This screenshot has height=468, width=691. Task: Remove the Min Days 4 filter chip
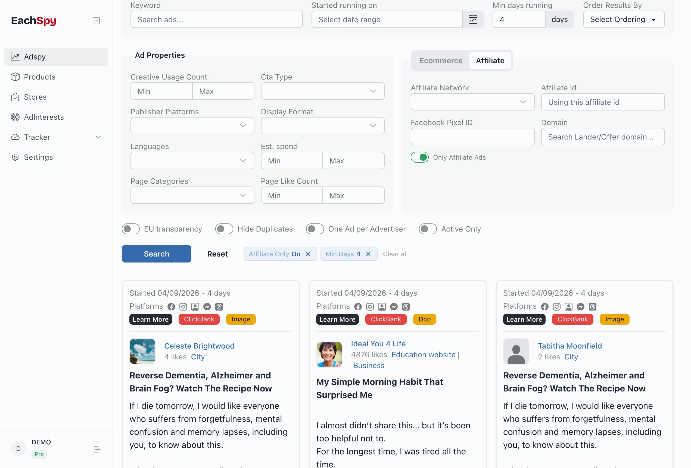(368, 254)
